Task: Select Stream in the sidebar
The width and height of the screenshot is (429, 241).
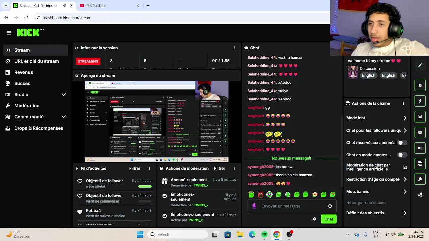Action: point(36,50)
